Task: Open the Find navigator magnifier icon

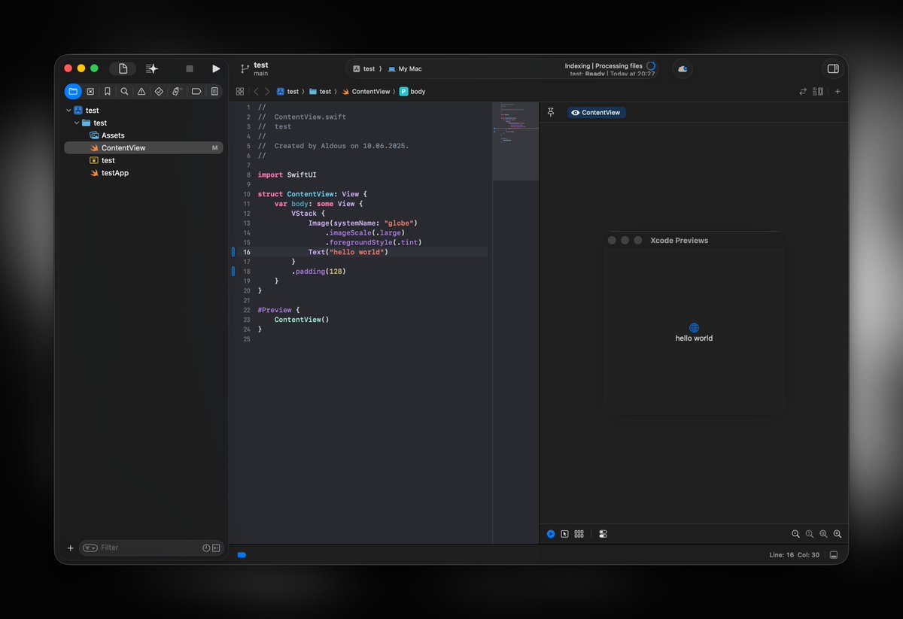Action: [x=124, y=91]
